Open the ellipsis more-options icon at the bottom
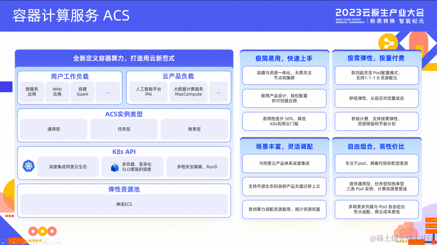This screenshot has width=437, height=245. [57, 243]
